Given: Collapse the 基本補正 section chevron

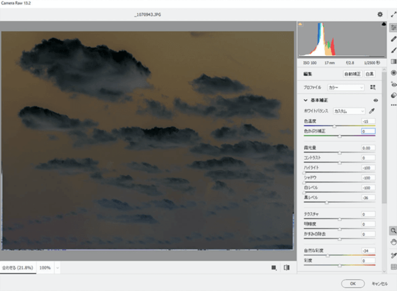Looking at the screenshot, I should pos(306,101).
